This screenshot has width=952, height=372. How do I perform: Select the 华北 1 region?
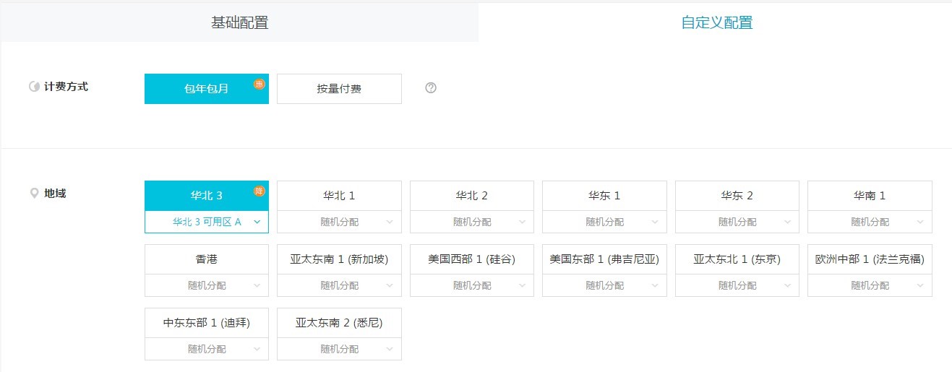[x=339, y=196]
